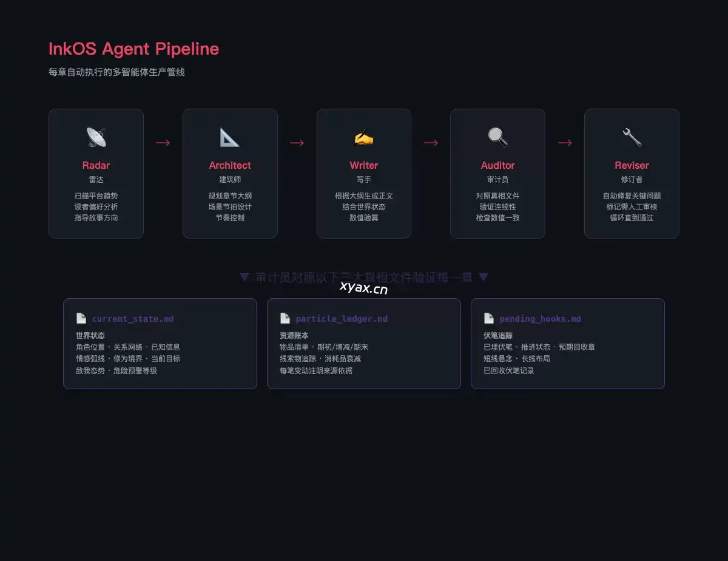Click the Writer hand-writing icon
728x561 pixels.
click(x=364, y=137)
